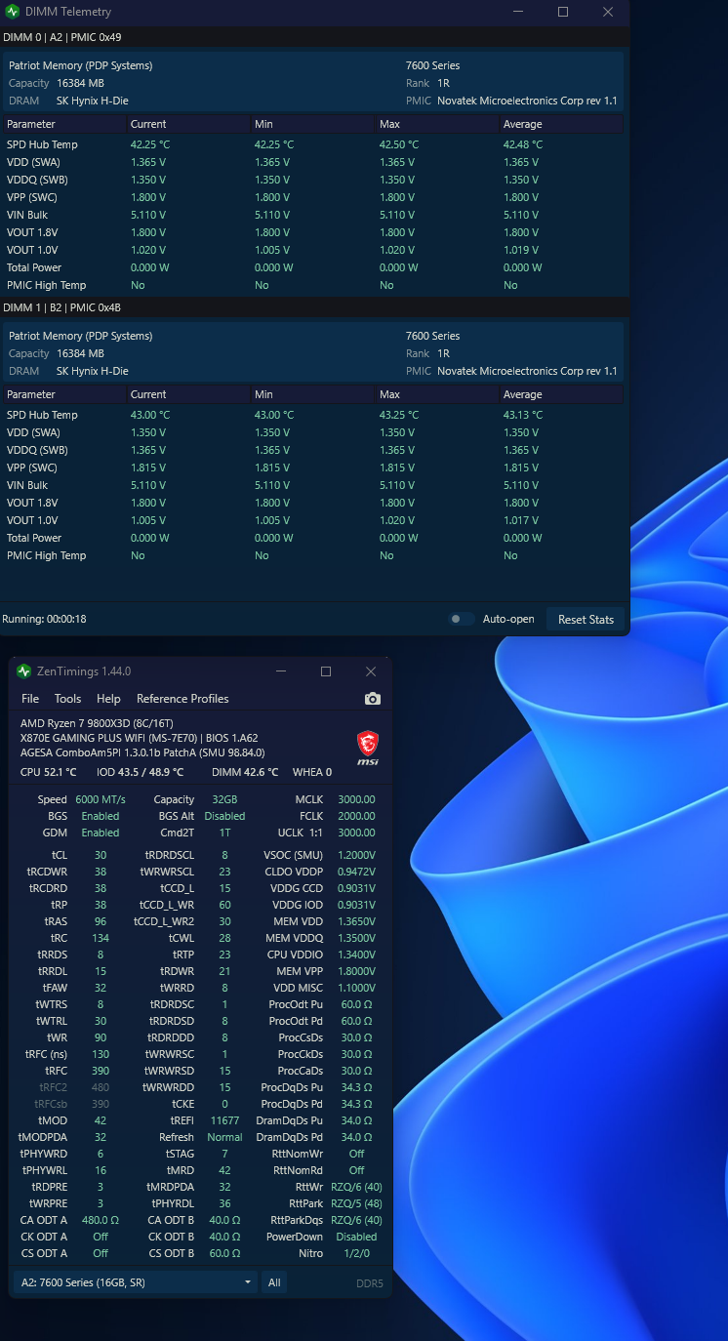Maximize the ZenTimings window
Screen dimensions: 728x1341
pyautogui.click(x=326, y=671)
